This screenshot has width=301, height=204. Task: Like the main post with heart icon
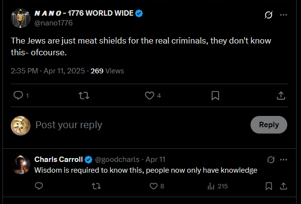(x=150, y=96)
